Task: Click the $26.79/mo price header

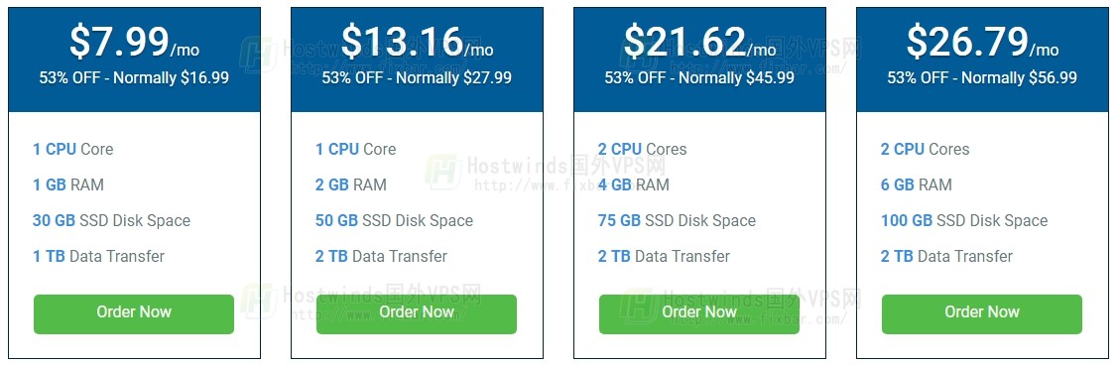Action: pos(982,42)
